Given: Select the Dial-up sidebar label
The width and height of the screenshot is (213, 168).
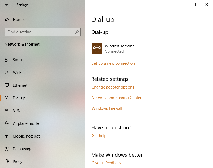Looking at the screenshot, I should [x=19, y=98].
